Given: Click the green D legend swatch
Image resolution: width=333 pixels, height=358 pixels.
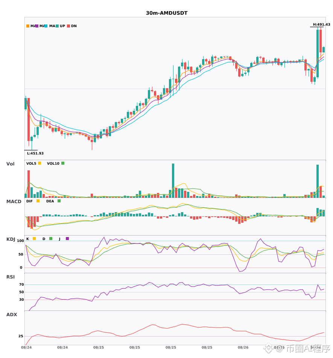Looking at the screenshot, I should click(x=51, y=239).
